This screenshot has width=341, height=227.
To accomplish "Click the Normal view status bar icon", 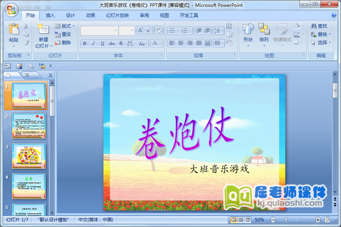I will [x=234, y=220].
